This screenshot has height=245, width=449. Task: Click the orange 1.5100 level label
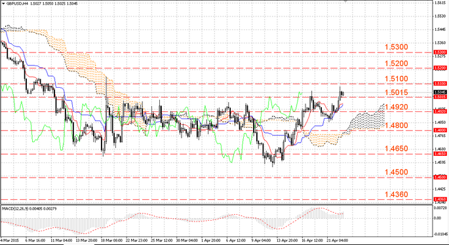(x=397, y=79)
